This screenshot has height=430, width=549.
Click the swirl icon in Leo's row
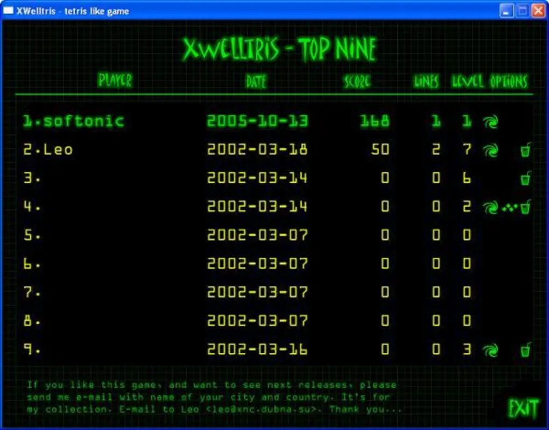tap(490, 151)
